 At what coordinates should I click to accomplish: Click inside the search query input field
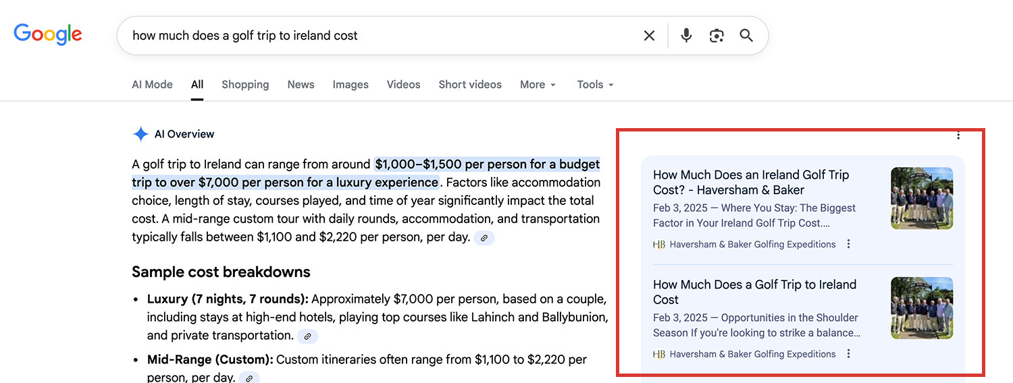tap(378, 36)
